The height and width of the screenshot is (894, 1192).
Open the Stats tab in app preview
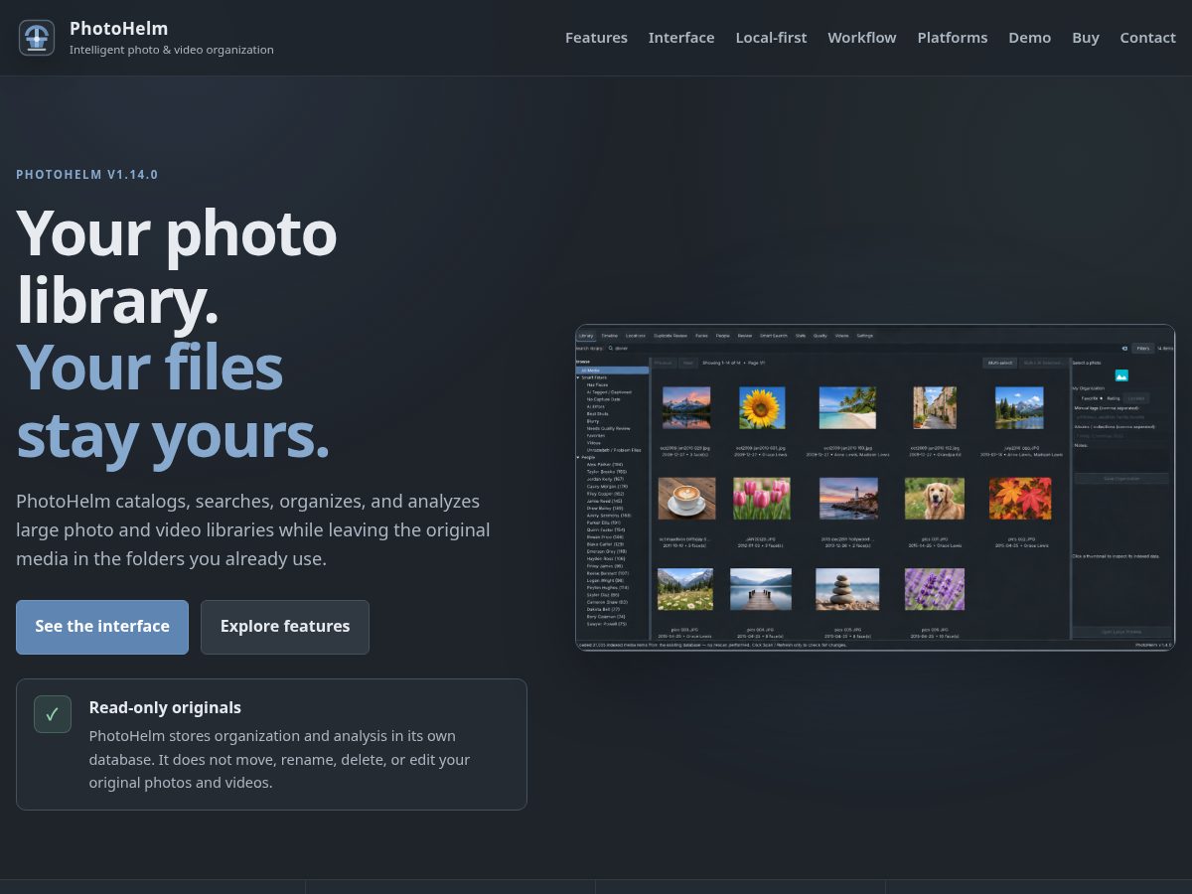(800, 336)
